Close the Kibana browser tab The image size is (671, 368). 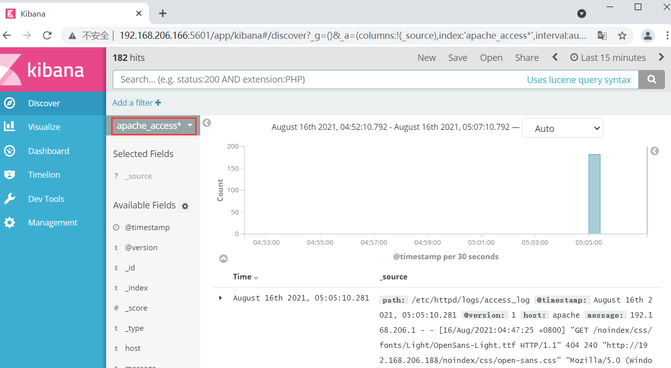click(x=139, y=14)
